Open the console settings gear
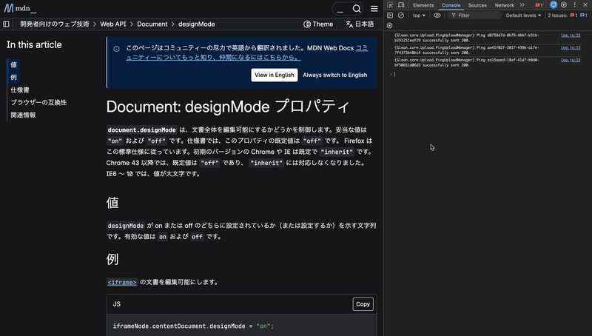The height and width of the screenshot is (336, 592). [390, 26]
